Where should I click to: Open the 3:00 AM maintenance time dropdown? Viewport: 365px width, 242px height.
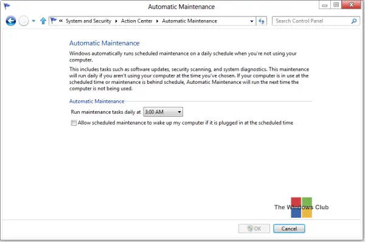click(163, 112)
